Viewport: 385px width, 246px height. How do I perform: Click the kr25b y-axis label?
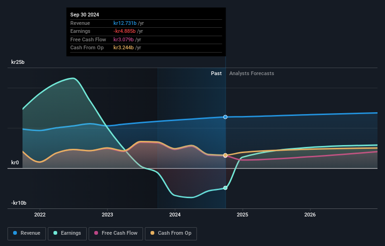tap(18, 62)
